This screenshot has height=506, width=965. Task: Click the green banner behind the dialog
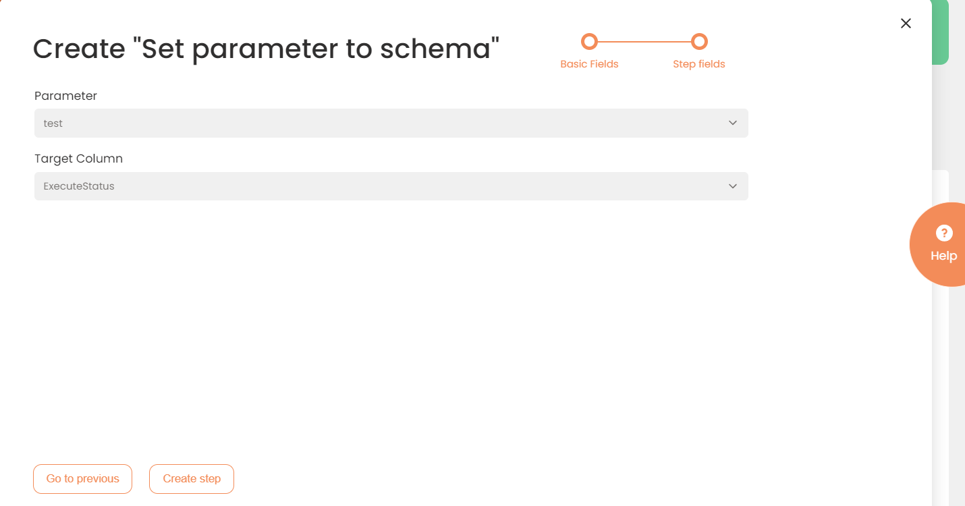[940, 34]
